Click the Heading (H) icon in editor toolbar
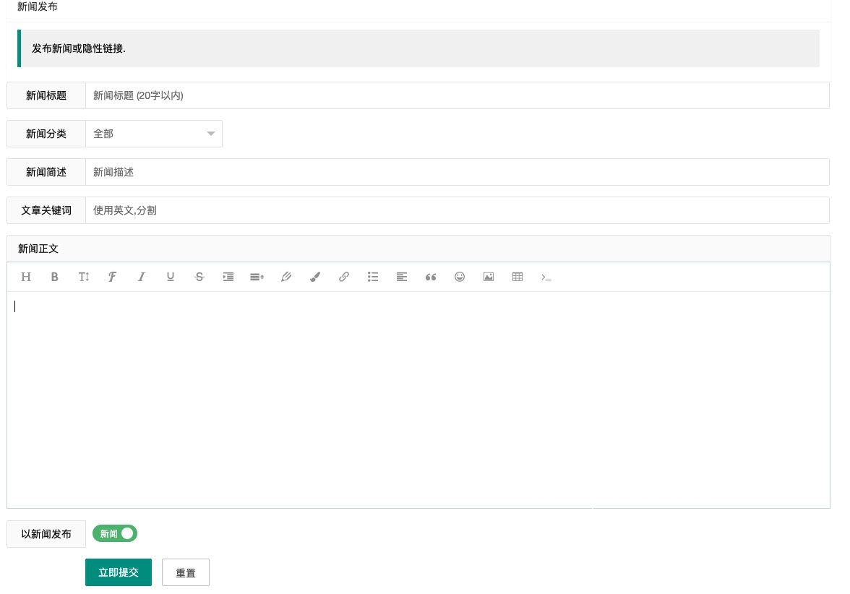Screen dimensions: 850x594 (x=26, y=277)
